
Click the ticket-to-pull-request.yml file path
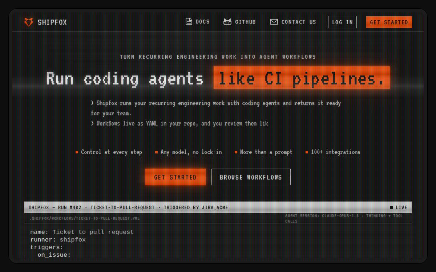pyautogui.click(x=85, y=218)
